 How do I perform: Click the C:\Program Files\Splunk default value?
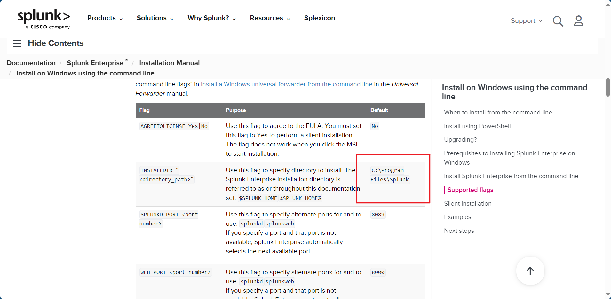tap(390, 175)
